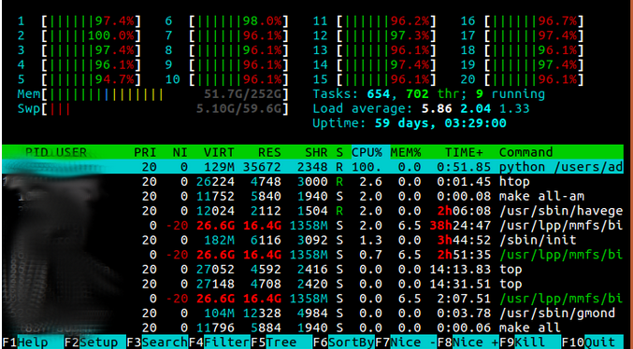Sort by the MEM% column header

406,152
